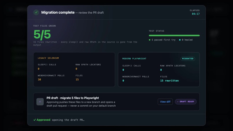Click the '15 files rewritten' summary line
Viewport: 233px width, 131px height.
[x=85, y=43]
